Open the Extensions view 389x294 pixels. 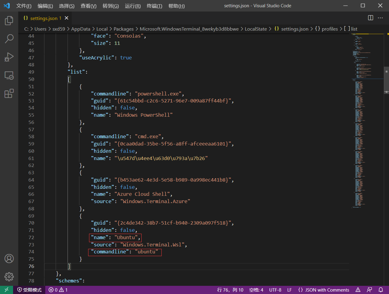[x=9, y=93]
